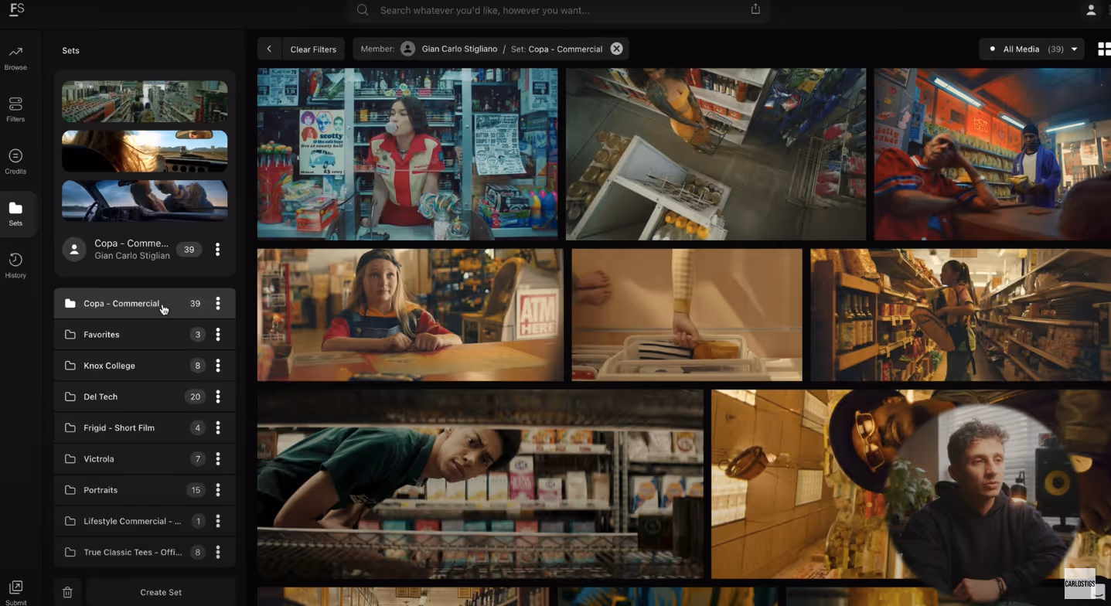This screenshot has width=1111, height=606.
Task: Open three-dot menu for Favorites set
Action: [218, 334]
